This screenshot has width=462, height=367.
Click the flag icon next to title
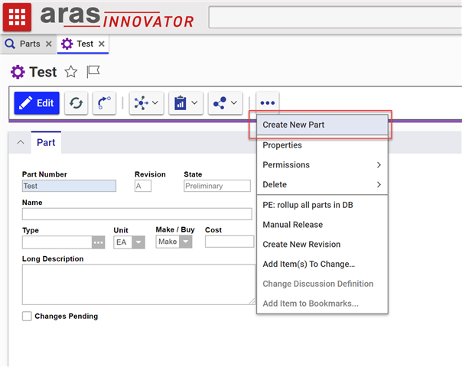point(93,72)
